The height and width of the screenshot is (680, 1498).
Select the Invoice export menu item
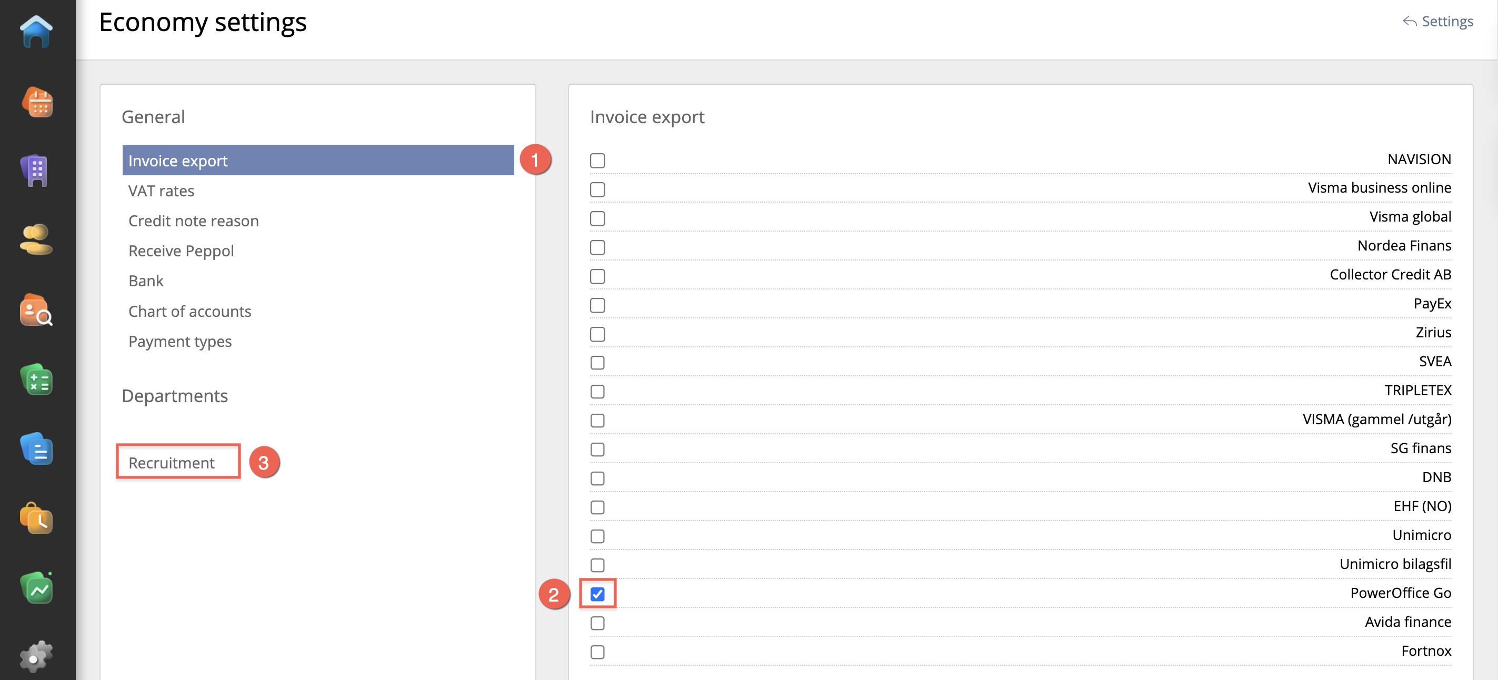(318, 161)
